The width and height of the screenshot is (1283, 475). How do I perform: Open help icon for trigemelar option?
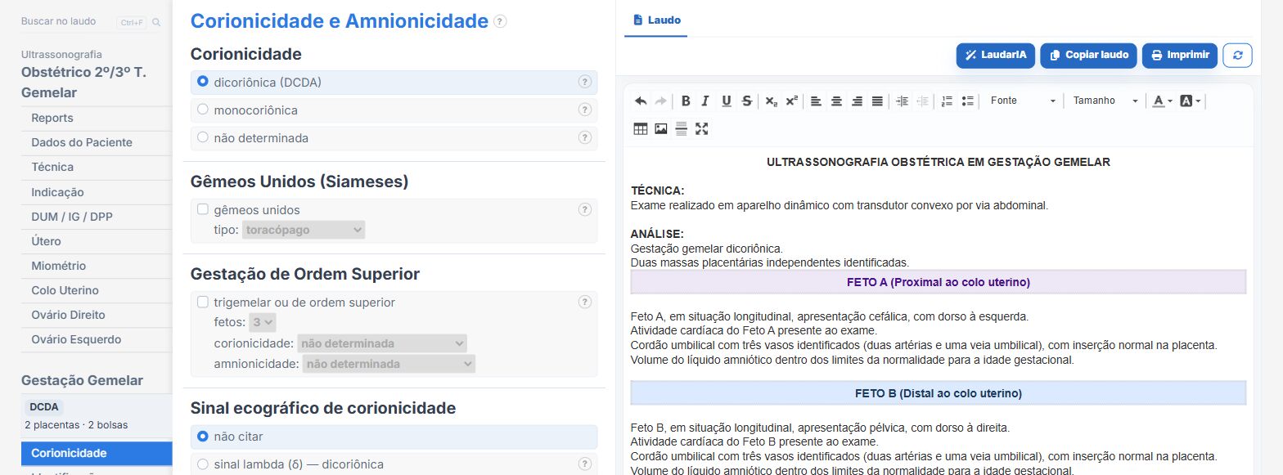[x=584, y=302]
